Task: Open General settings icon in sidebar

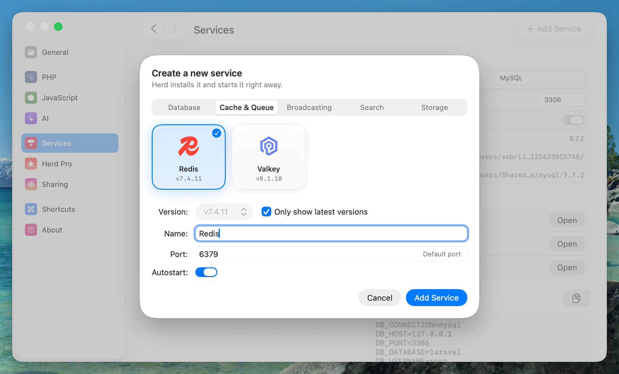Action: tap(31, 52)
